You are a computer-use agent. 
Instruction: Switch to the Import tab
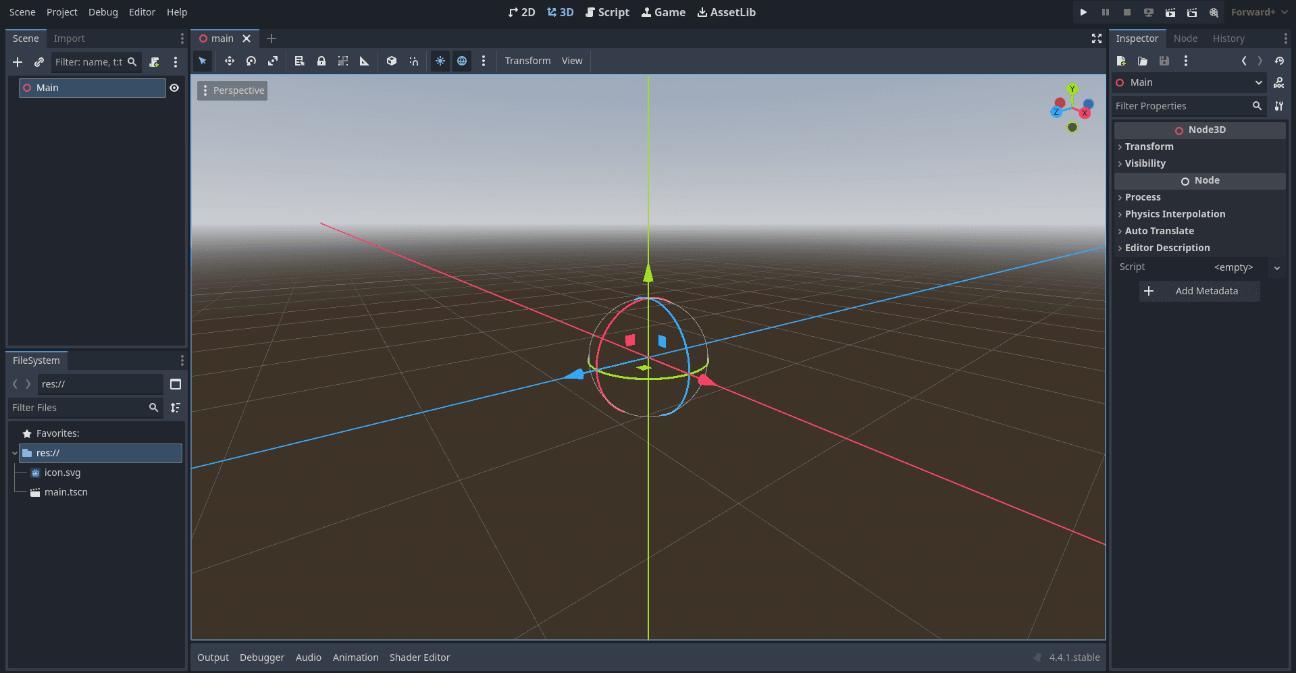[x=69, y=38]
